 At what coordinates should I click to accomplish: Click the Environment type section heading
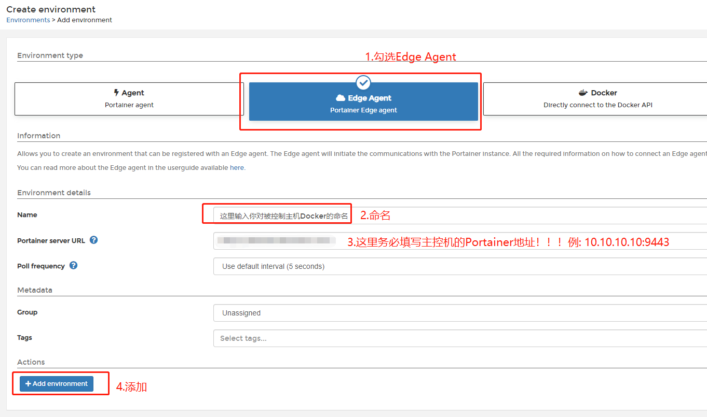click(50, 55)
